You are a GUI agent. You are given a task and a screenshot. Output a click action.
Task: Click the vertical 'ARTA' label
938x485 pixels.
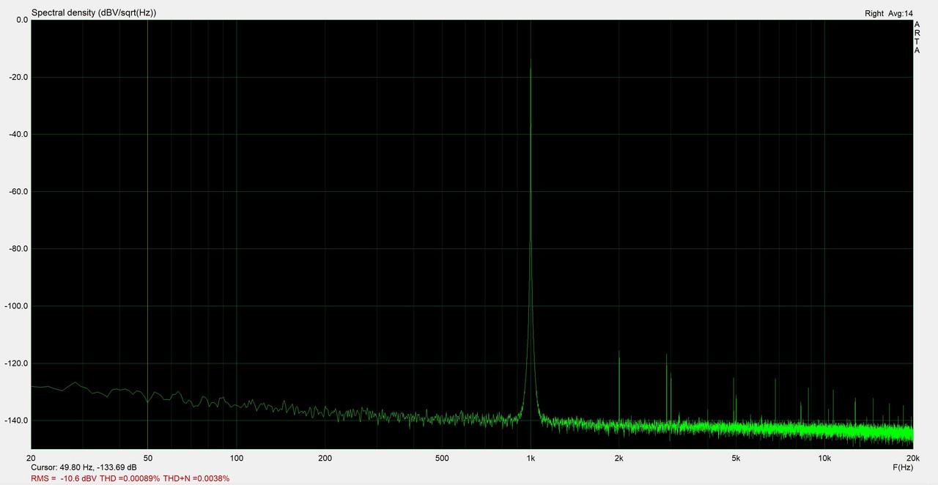(x=917, y=37)
